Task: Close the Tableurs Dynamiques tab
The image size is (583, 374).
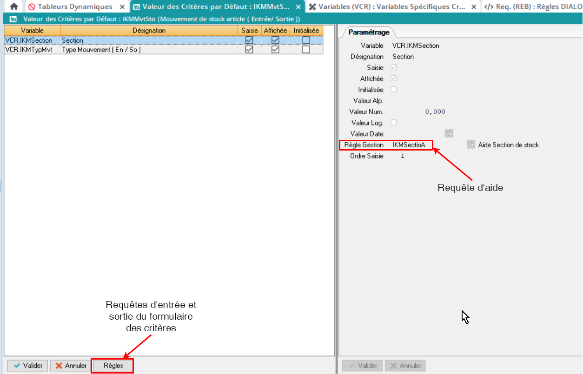Action: click(x=122, y=7)
